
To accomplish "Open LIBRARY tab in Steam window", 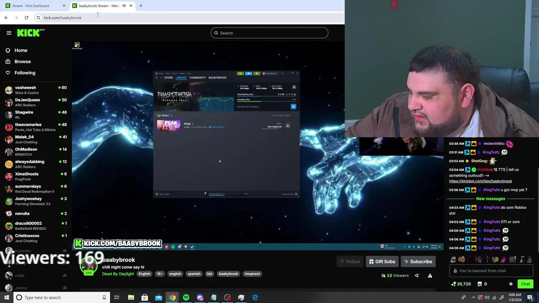I will pyautogui.click(x=181, y=78).
